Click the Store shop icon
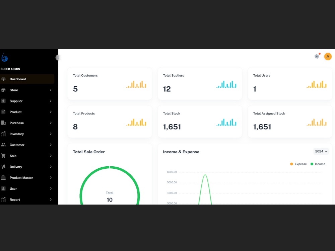Screen dimensions: 335x251 coord(3,90)
